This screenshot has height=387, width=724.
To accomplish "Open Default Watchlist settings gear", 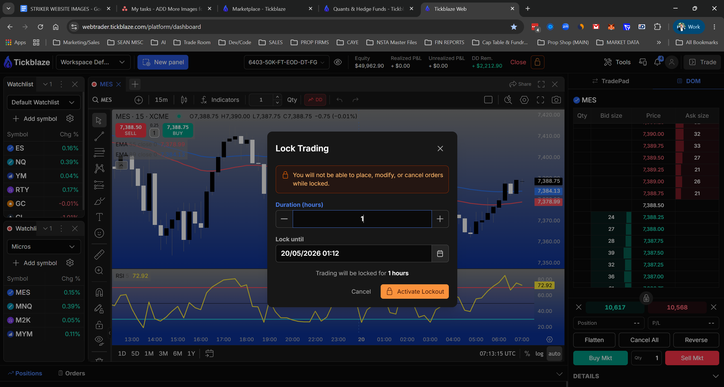I will click(70, 119).
